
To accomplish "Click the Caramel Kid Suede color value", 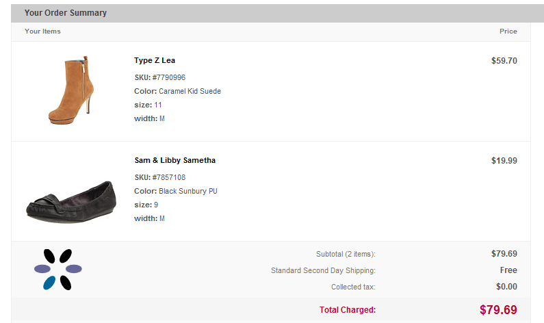I will (x=190, y=91).
